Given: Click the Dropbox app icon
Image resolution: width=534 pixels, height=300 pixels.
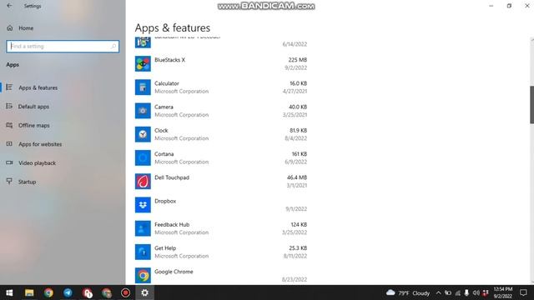Looking at the screenshot, I should [143, 205].
